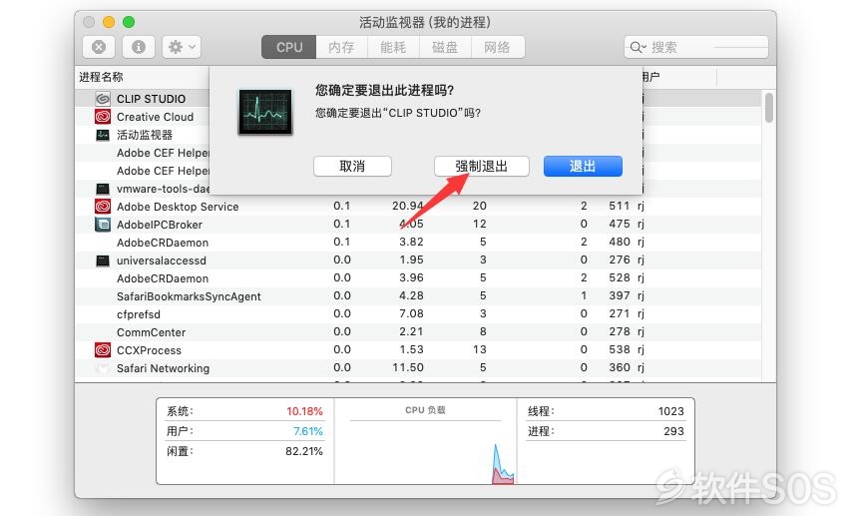Select the Adobe Desktop Service process
The image size is (850, 516).
pos(417,207)
